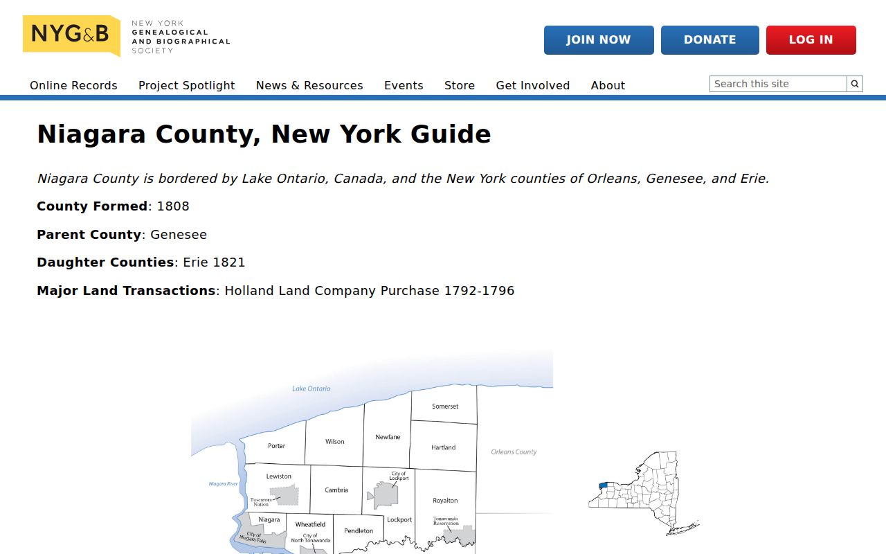Click the 'County Formed: 1808' line
Screen dimensions: 886x554
113,206
